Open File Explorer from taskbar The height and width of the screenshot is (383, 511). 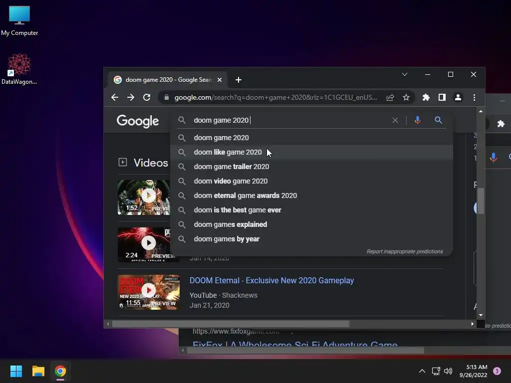(38, 371)
